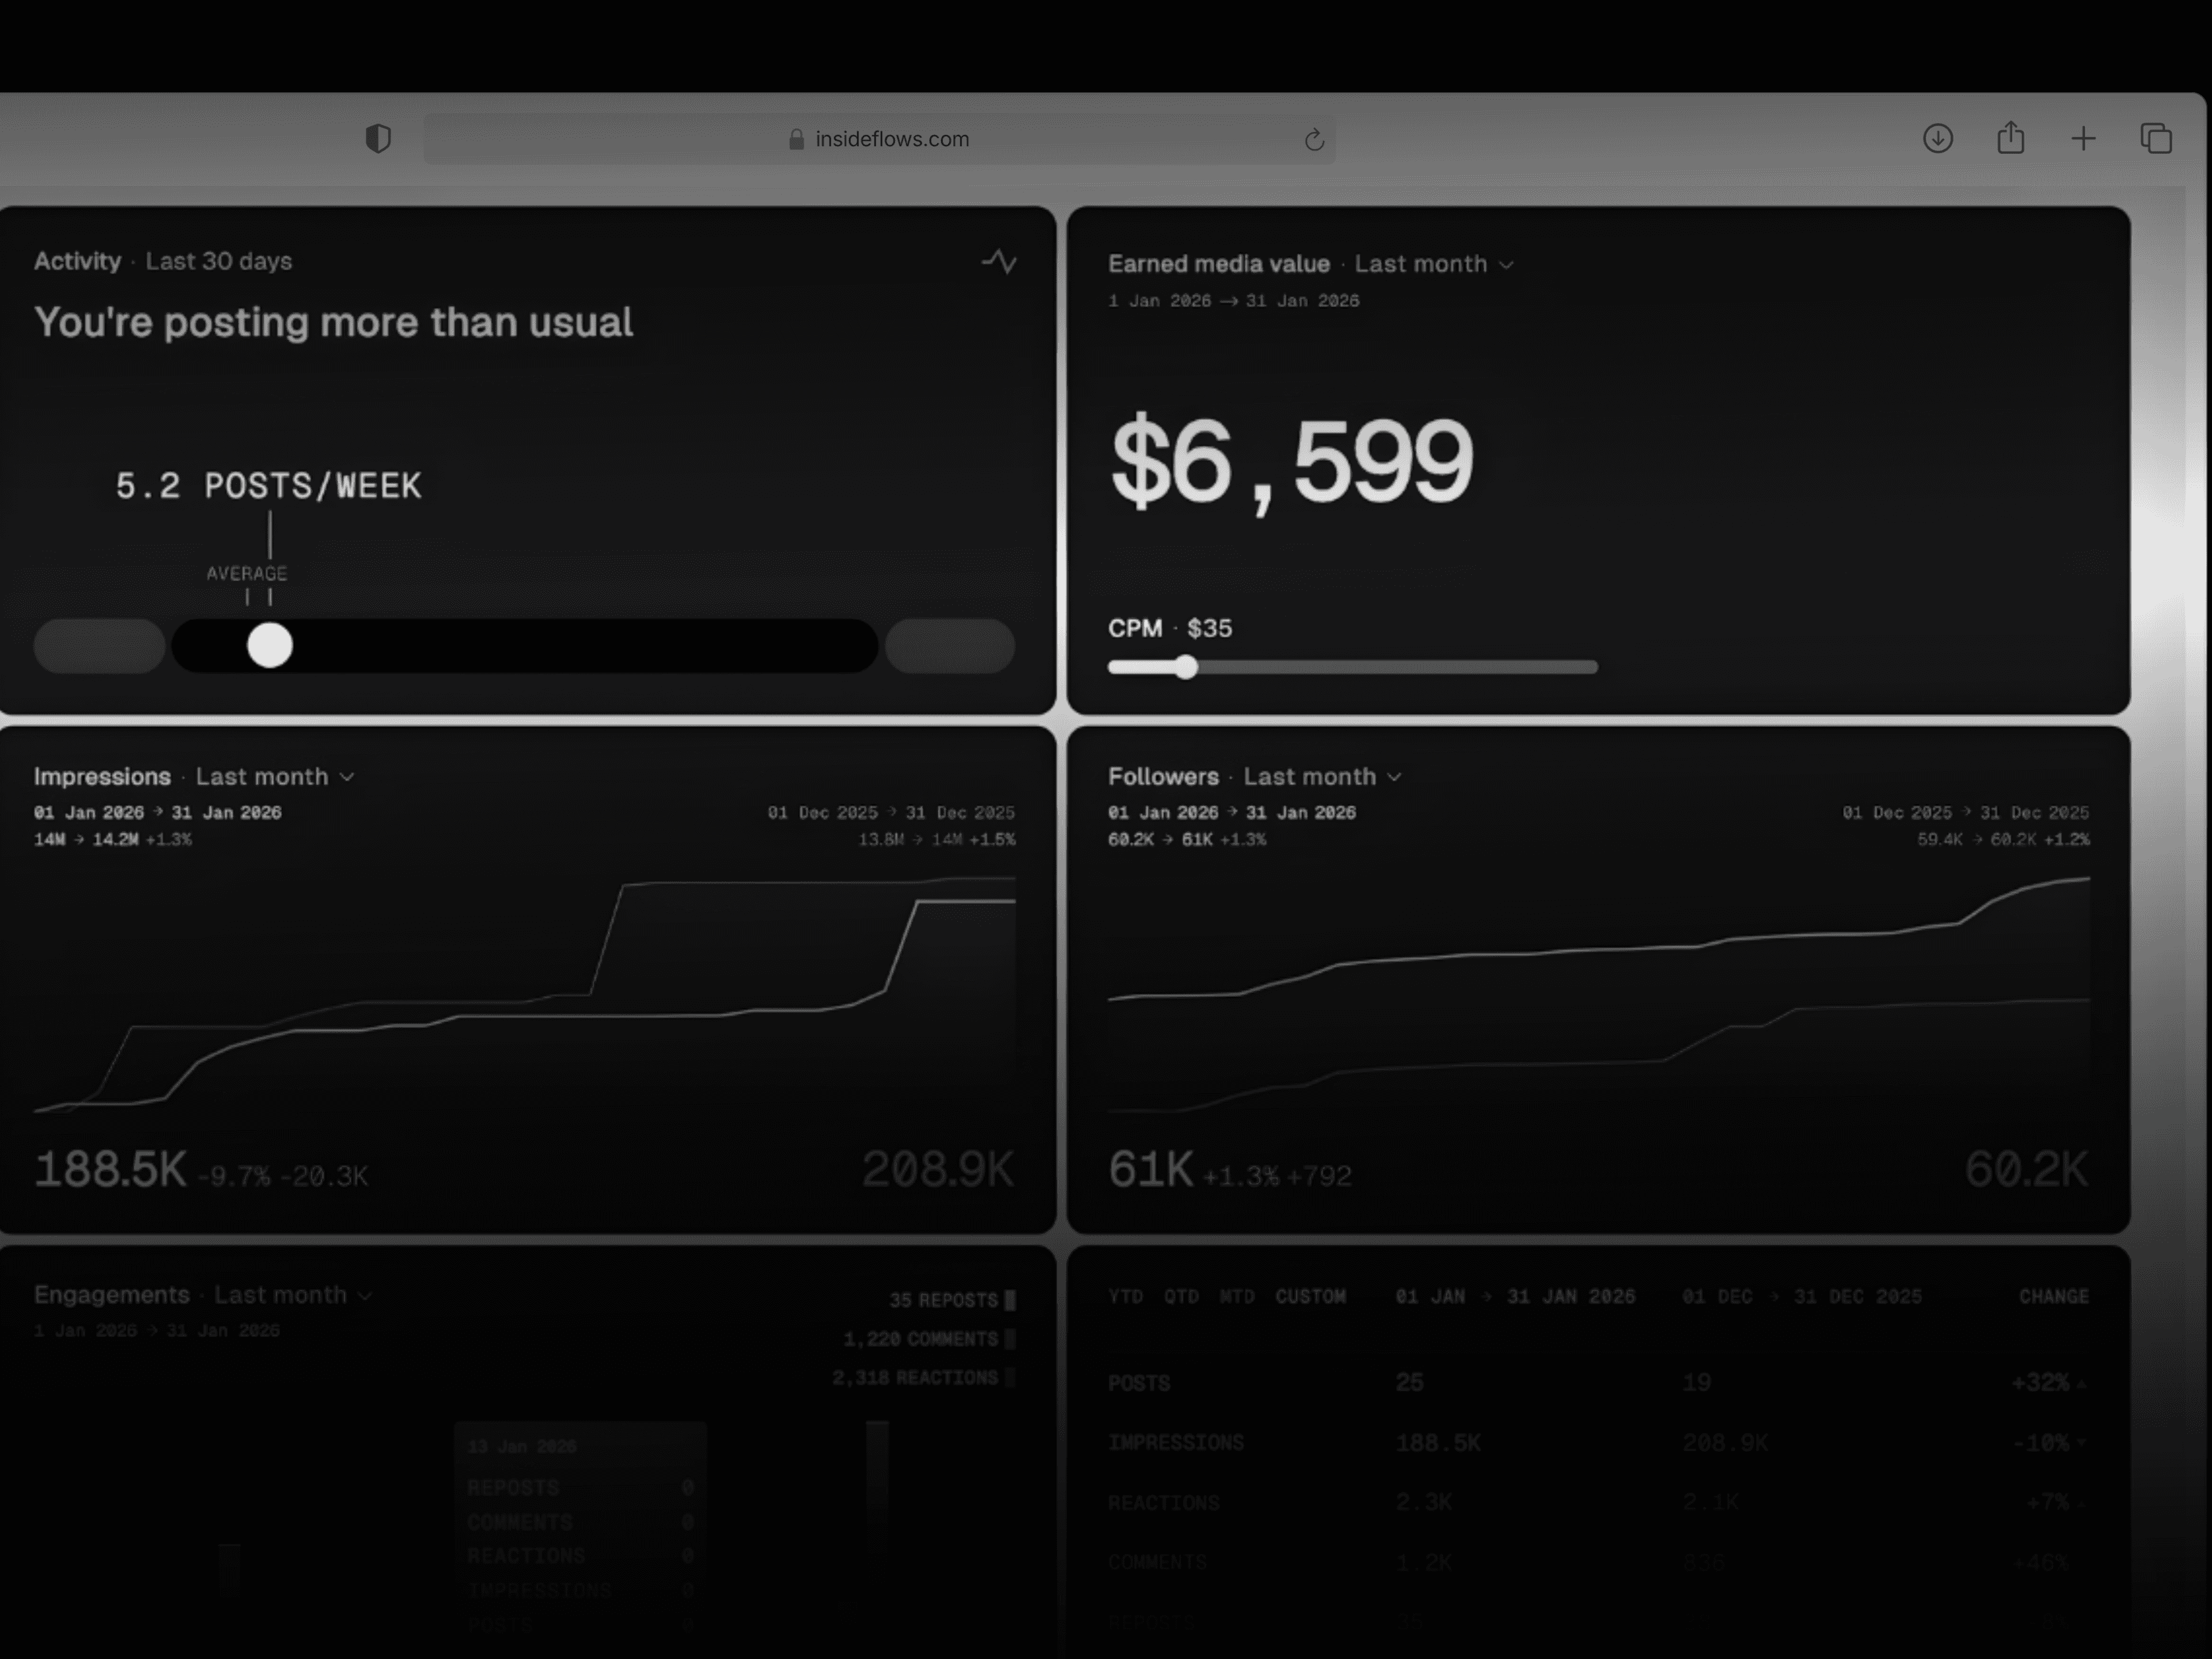Click the CPM slider handle
Screen dimensions: 2212x1659
point(1186,667)
